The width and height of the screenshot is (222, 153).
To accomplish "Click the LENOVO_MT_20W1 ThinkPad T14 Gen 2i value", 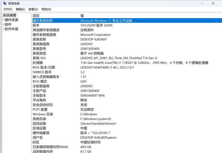I will pos(119,58).
